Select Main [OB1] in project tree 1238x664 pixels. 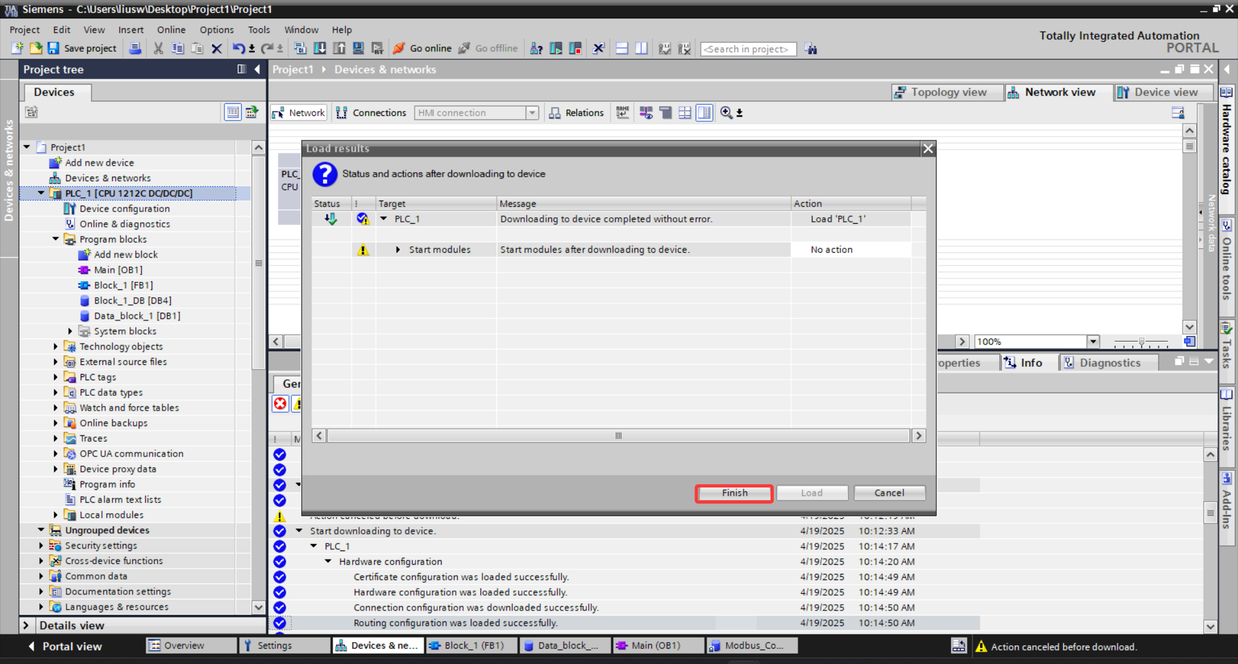coord(118,270)
